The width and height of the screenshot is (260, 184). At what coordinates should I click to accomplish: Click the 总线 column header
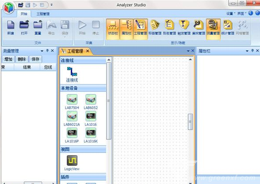(48, 67)
